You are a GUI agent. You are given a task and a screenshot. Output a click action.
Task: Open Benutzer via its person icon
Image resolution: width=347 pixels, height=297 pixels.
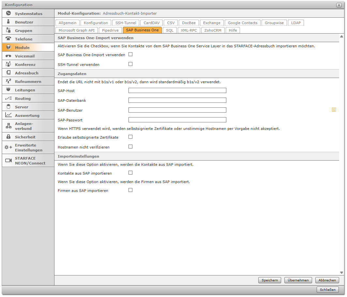click(8, 22)
